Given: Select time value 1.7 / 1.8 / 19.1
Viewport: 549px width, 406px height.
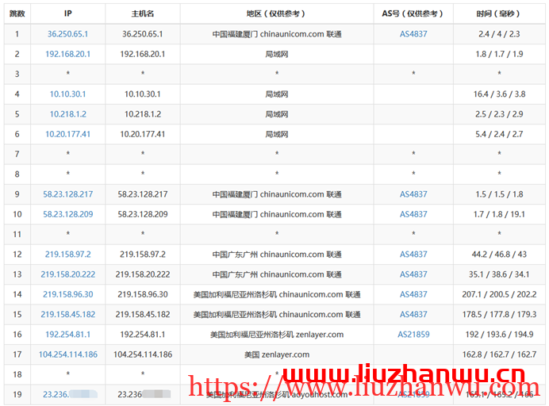Looking at the screenshot, I should click(499, 214).
